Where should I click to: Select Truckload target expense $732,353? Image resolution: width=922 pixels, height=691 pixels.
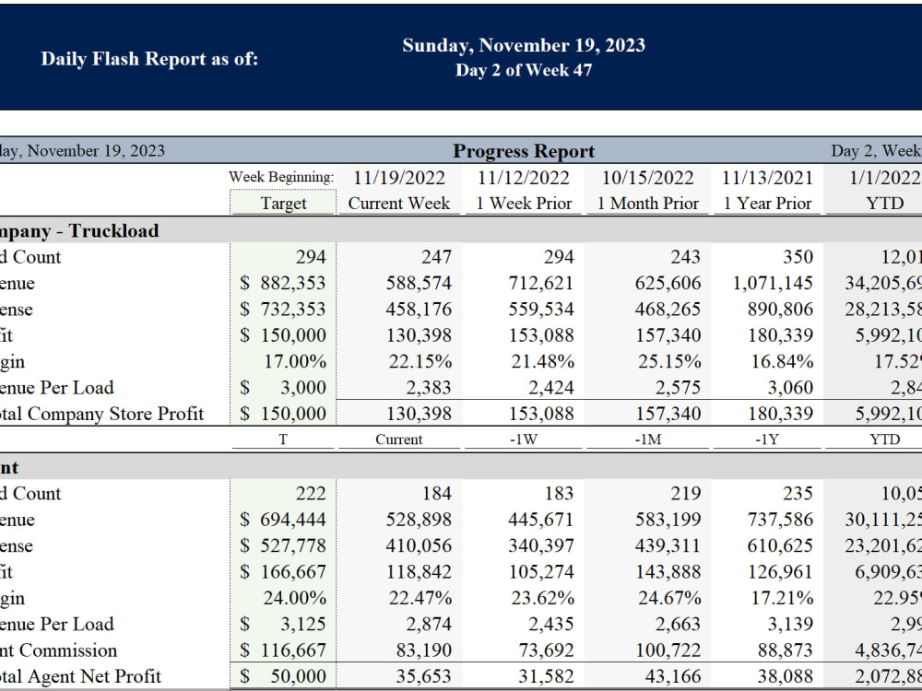(283, 309)
